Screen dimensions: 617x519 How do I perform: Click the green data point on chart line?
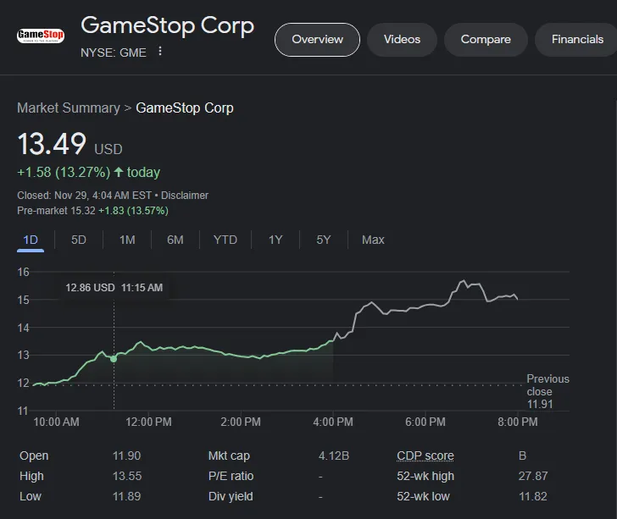pyautogui.click(x=114, y=359)
